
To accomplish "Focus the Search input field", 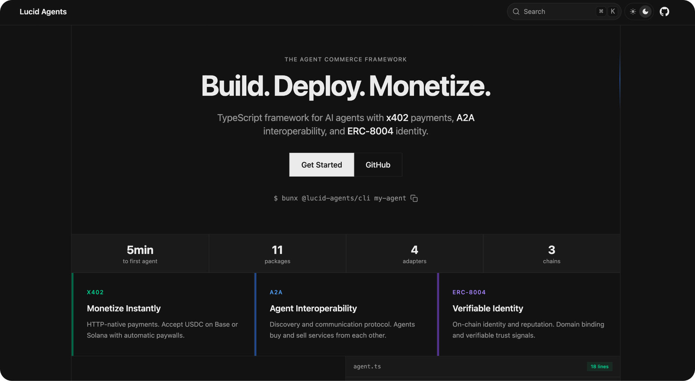I will tap(556, 12).
